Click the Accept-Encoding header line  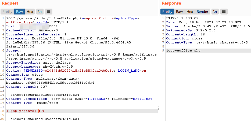click(x=38, y=63)
